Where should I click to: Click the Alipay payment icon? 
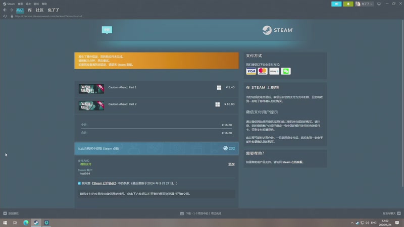(x=274, y=71)
